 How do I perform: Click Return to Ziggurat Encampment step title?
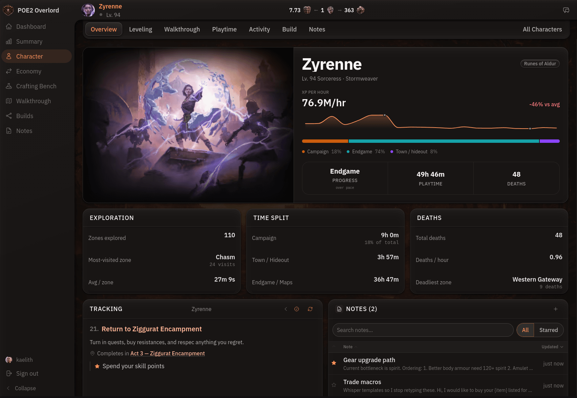coord(152,329)
